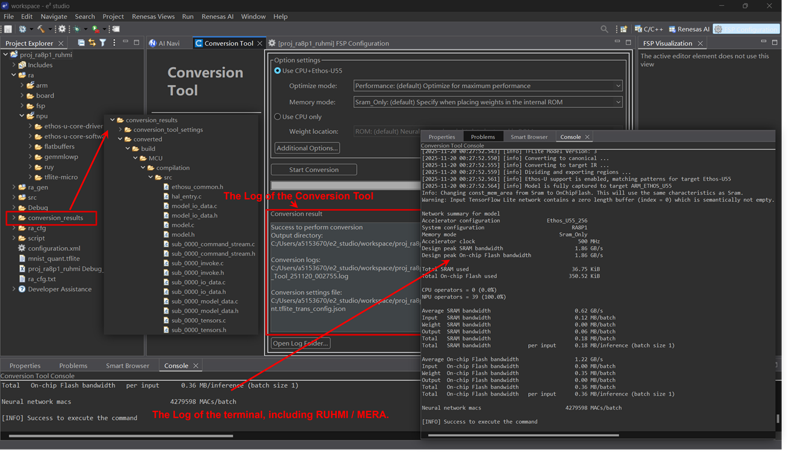This screenshot has width=788, height=452.
Task: Collapse the npu folder
Action: 22,116
